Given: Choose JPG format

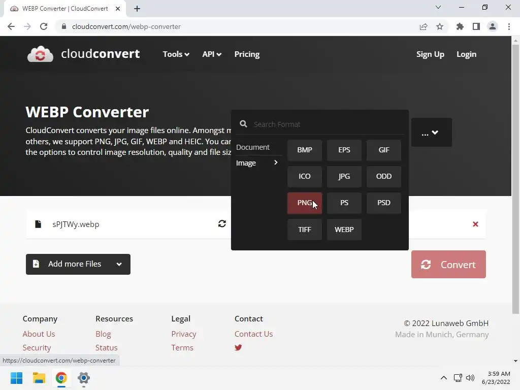Looking at the screenshot, I should click(x=344, y=176).
